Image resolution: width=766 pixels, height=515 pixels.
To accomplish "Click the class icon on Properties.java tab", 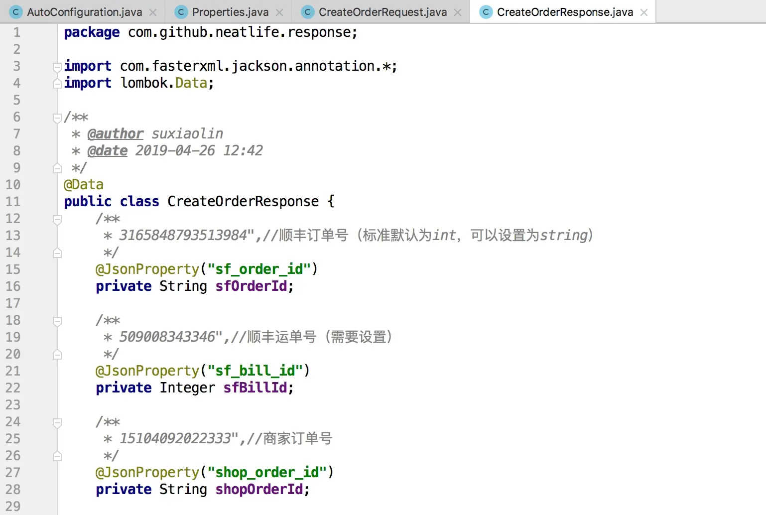I will 181,12.
